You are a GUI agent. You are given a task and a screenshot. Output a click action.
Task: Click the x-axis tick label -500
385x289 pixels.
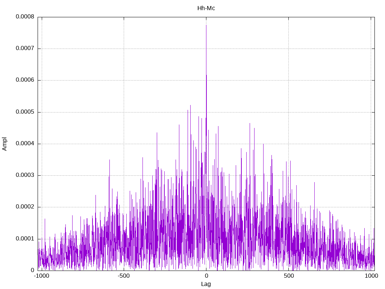123,276
